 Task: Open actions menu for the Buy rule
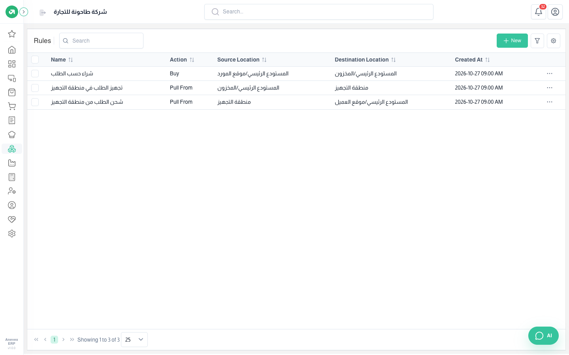pyautogui.click(x=550, y=74)
